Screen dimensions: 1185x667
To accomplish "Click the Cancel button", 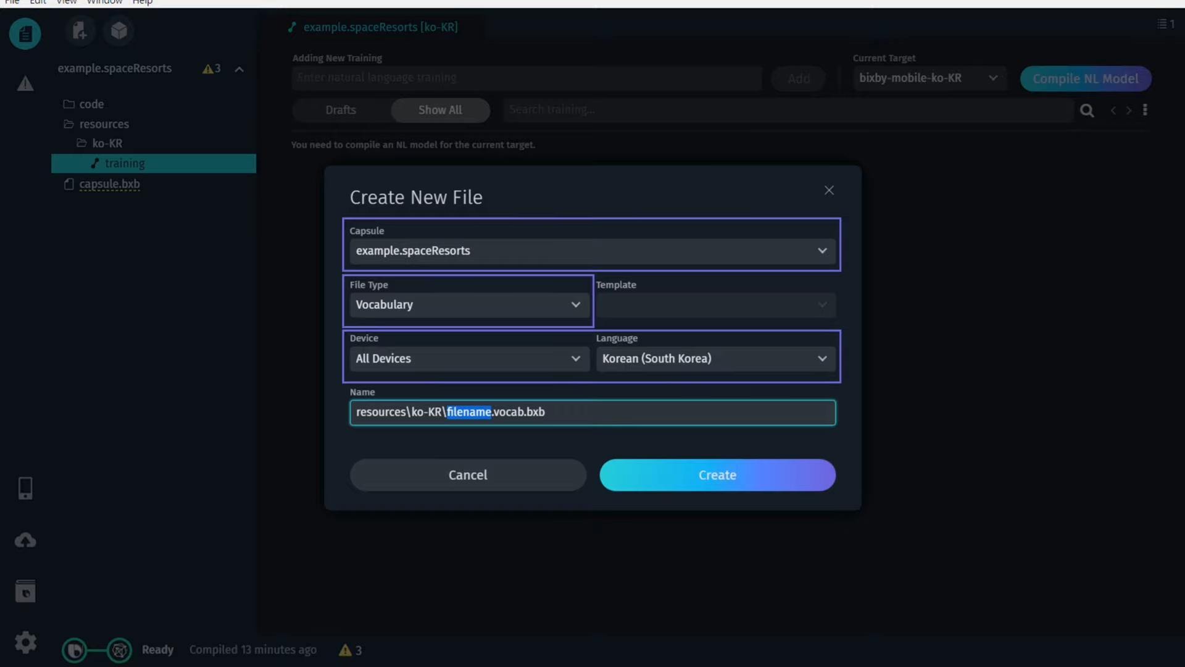I will pyautogui.click(x=468, y=475).
